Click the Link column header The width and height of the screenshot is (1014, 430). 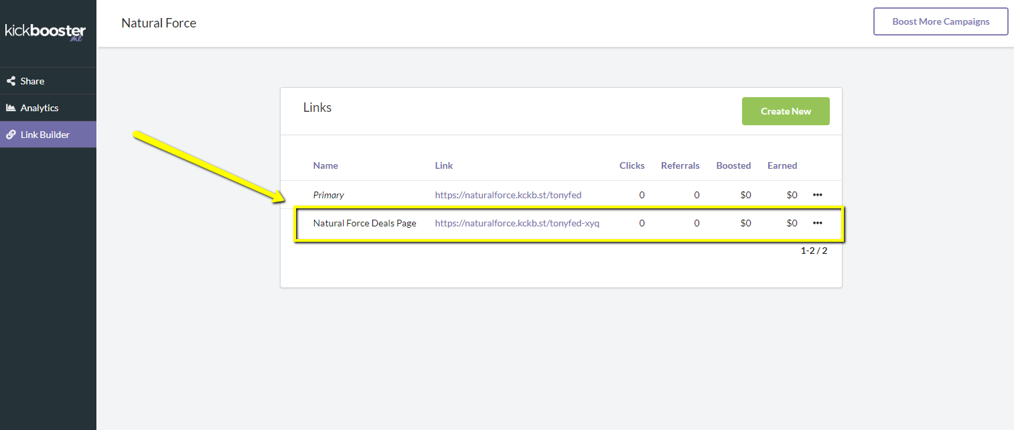point(443,165)
